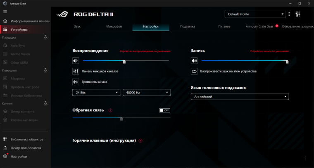Screen dimensions: 314x168
Task: Open Горячие клавиши instruction info icon
Action: (x=140, y=141)
